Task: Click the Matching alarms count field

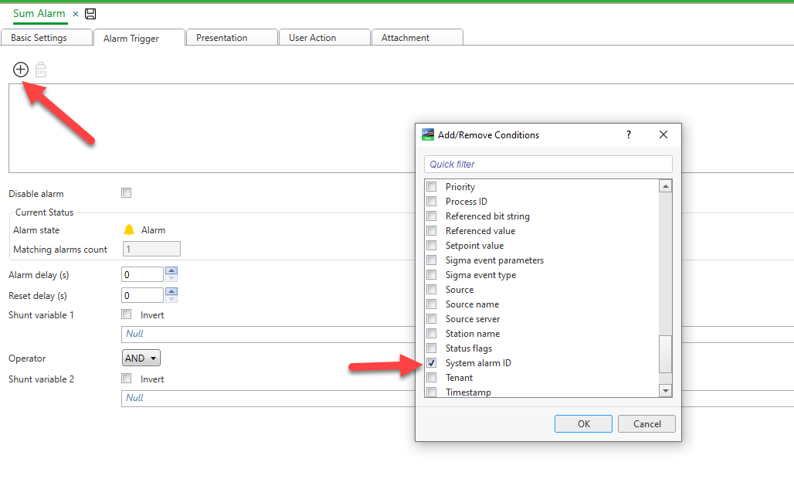Action: point(151,249)
